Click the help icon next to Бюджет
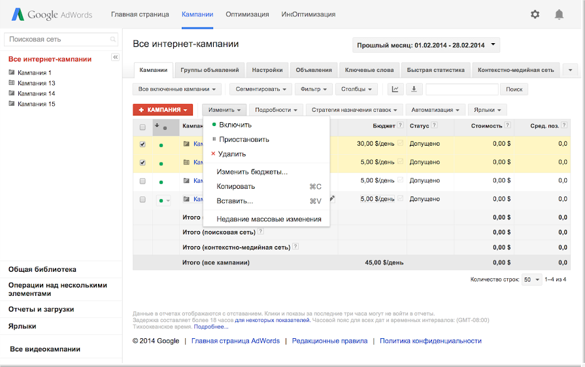This screenshot has width=585, height=367. pos(400,125)
